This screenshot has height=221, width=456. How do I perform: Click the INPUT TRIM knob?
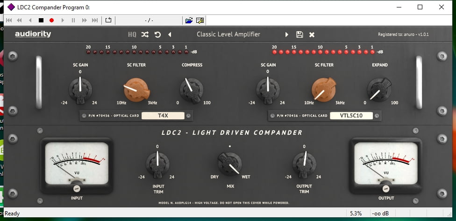157,165
